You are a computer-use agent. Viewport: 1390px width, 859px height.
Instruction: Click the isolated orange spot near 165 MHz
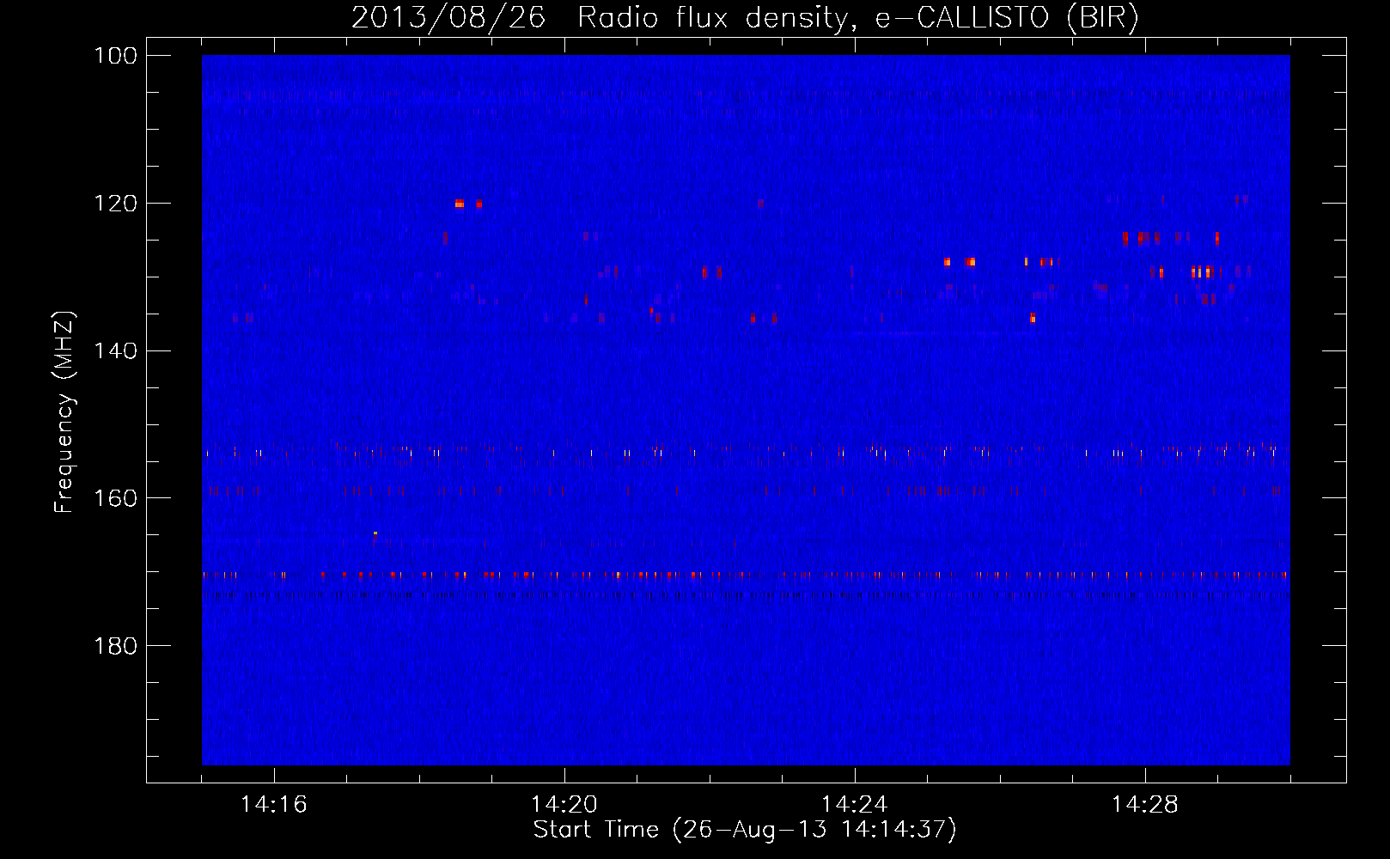tap(375, 533)
